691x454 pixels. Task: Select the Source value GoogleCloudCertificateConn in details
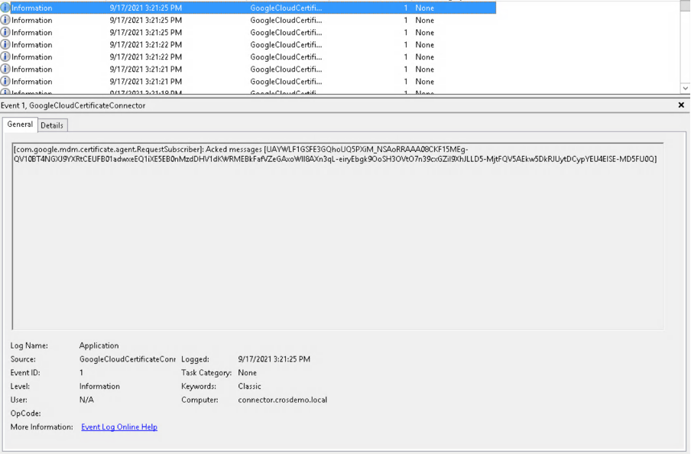pos(127,359)
